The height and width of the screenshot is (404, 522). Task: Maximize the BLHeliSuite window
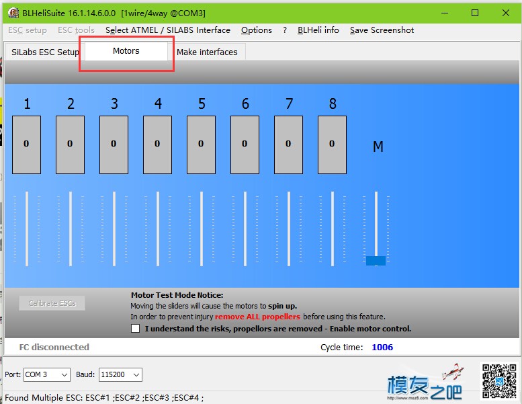(475, 13)
